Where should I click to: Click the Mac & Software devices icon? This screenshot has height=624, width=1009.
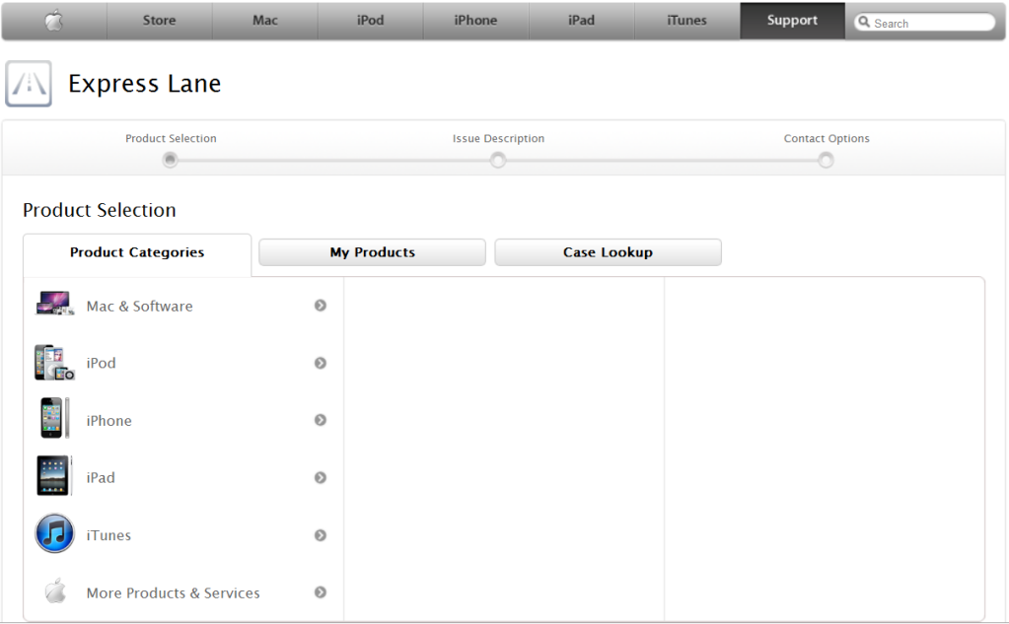(54, 304)
